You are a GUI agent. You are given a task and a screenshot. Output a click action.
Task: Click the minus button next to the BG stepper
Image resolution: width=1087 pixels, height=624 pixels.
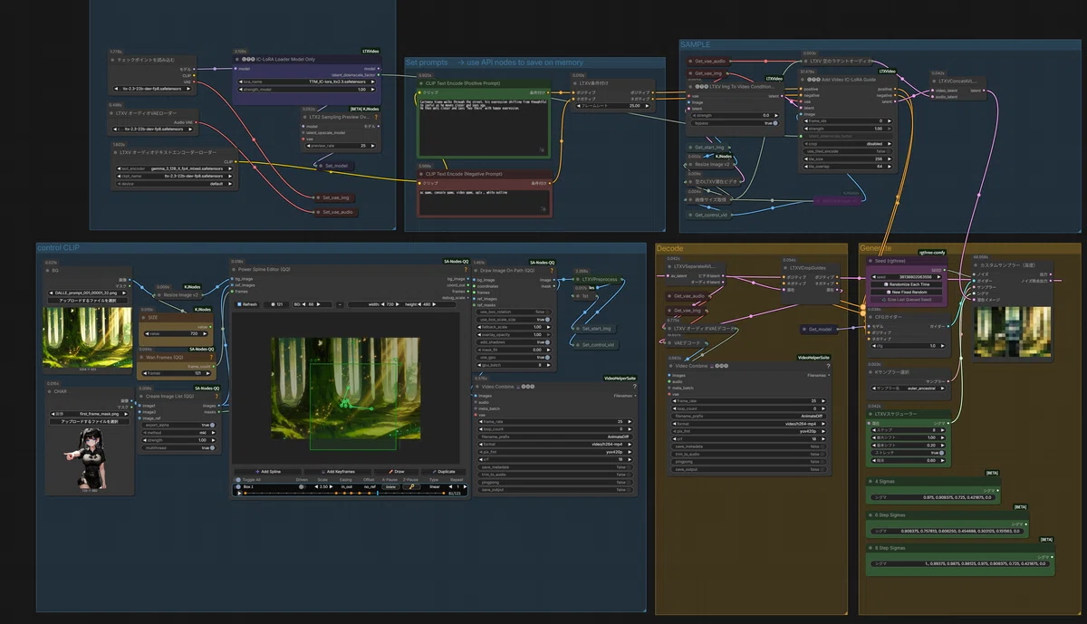[340, 304]
